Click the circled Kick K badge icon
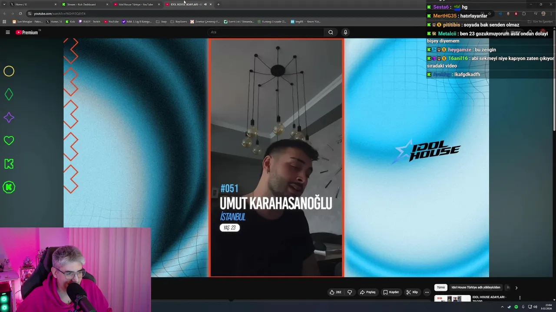Image resolution: width=556 pixels, height=312 pixels. (9, 187)
